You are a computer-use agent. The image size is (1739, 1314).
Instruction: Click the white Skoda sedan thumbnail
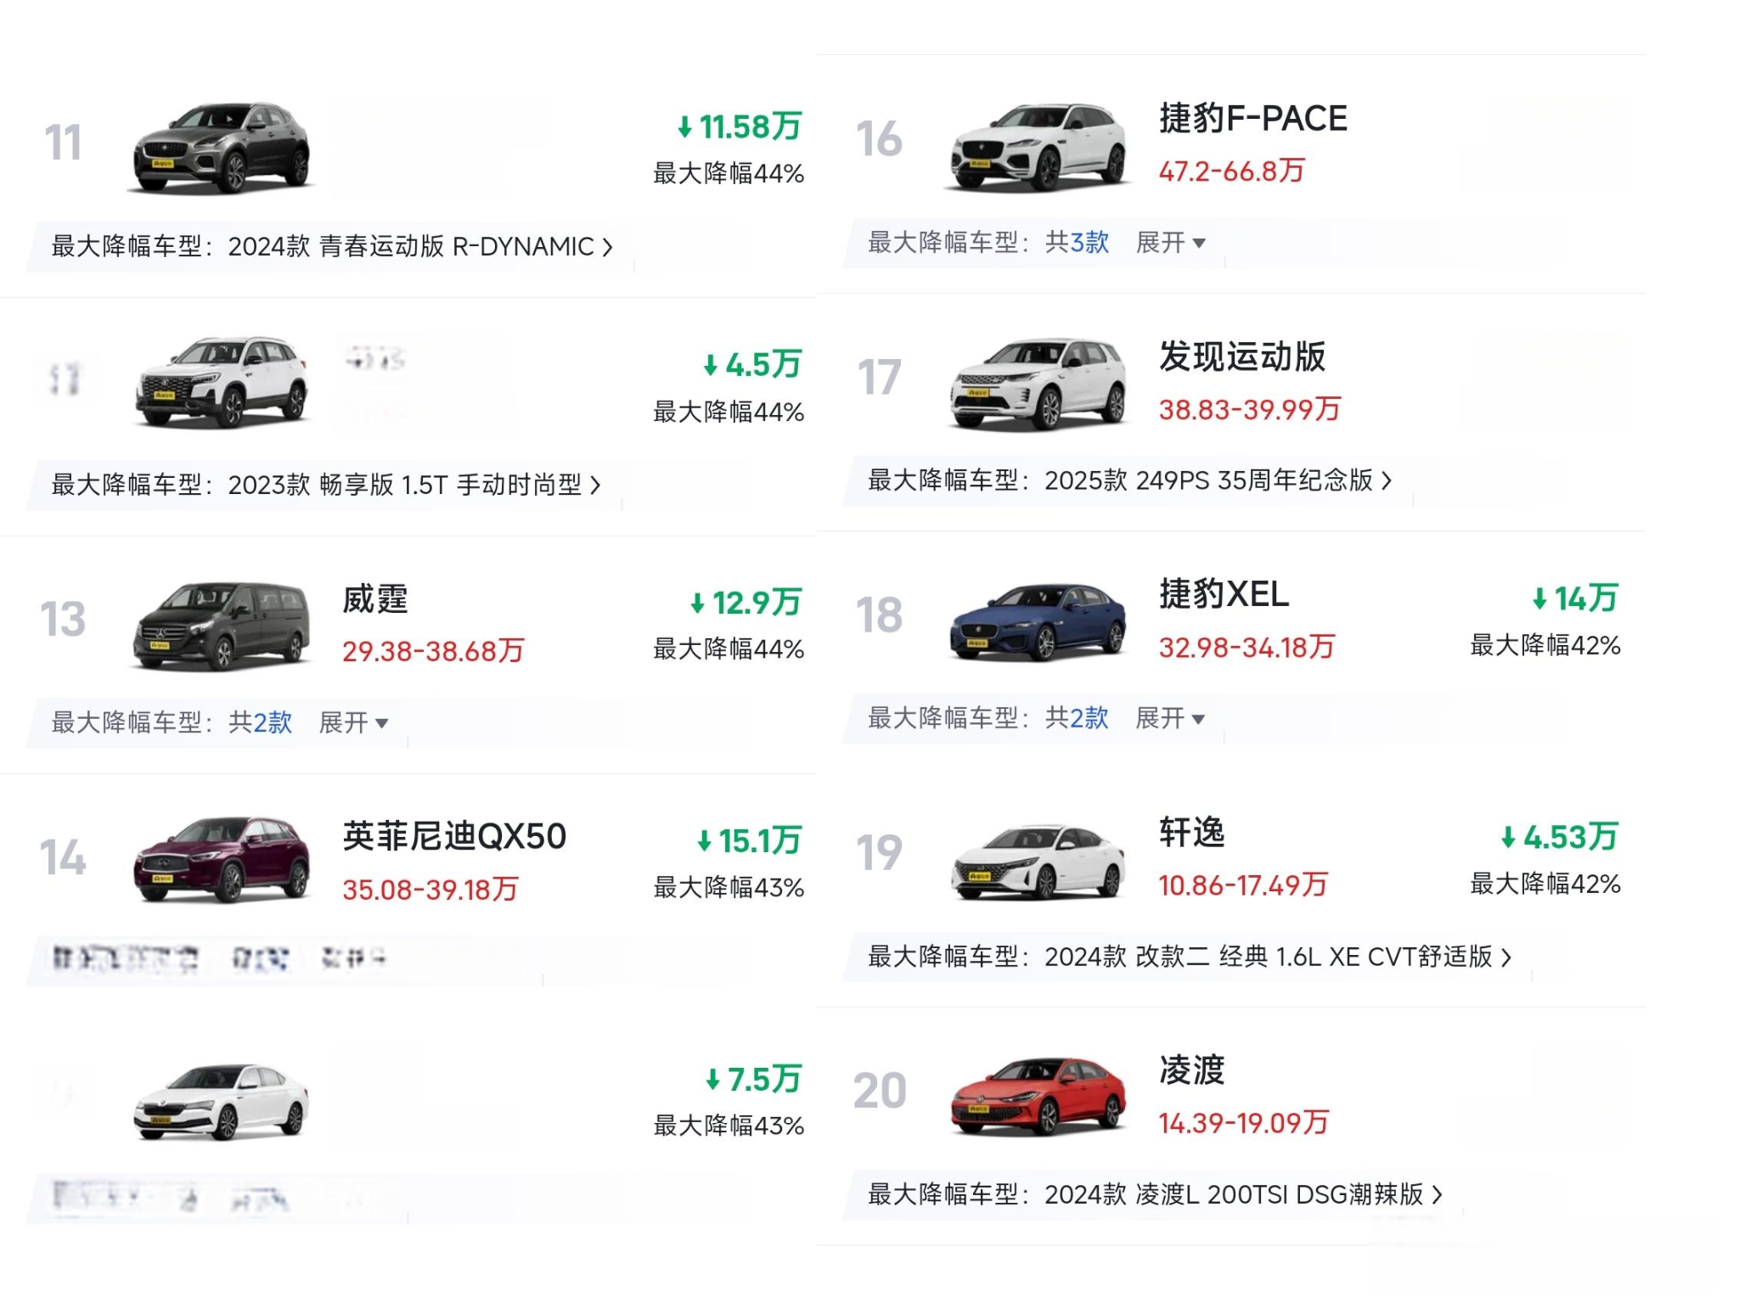(x=221, y=1101)
